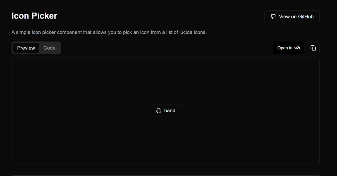Click the v0 logo in the Open button
Screen dimensions: 337x176
[x=297, y=48]
